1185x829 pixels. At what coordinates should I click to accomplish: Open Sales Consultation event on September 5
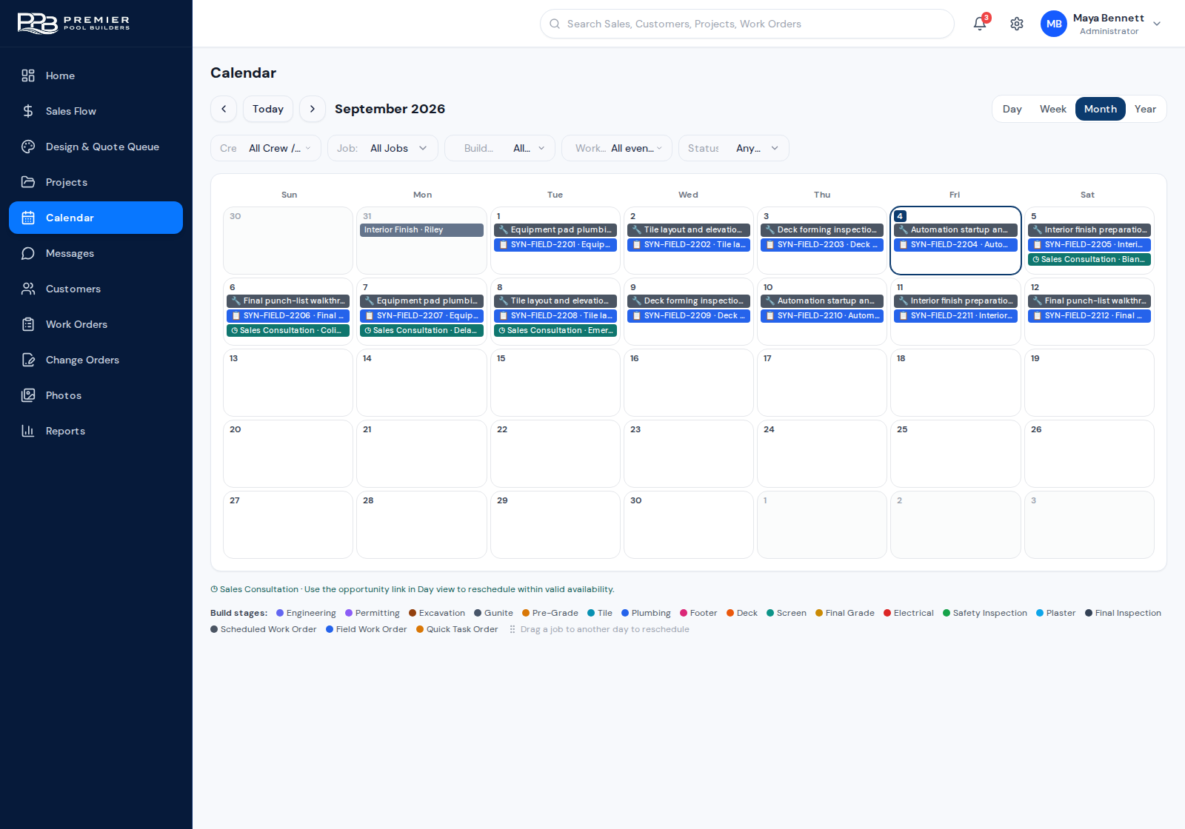click(1089, 259)
